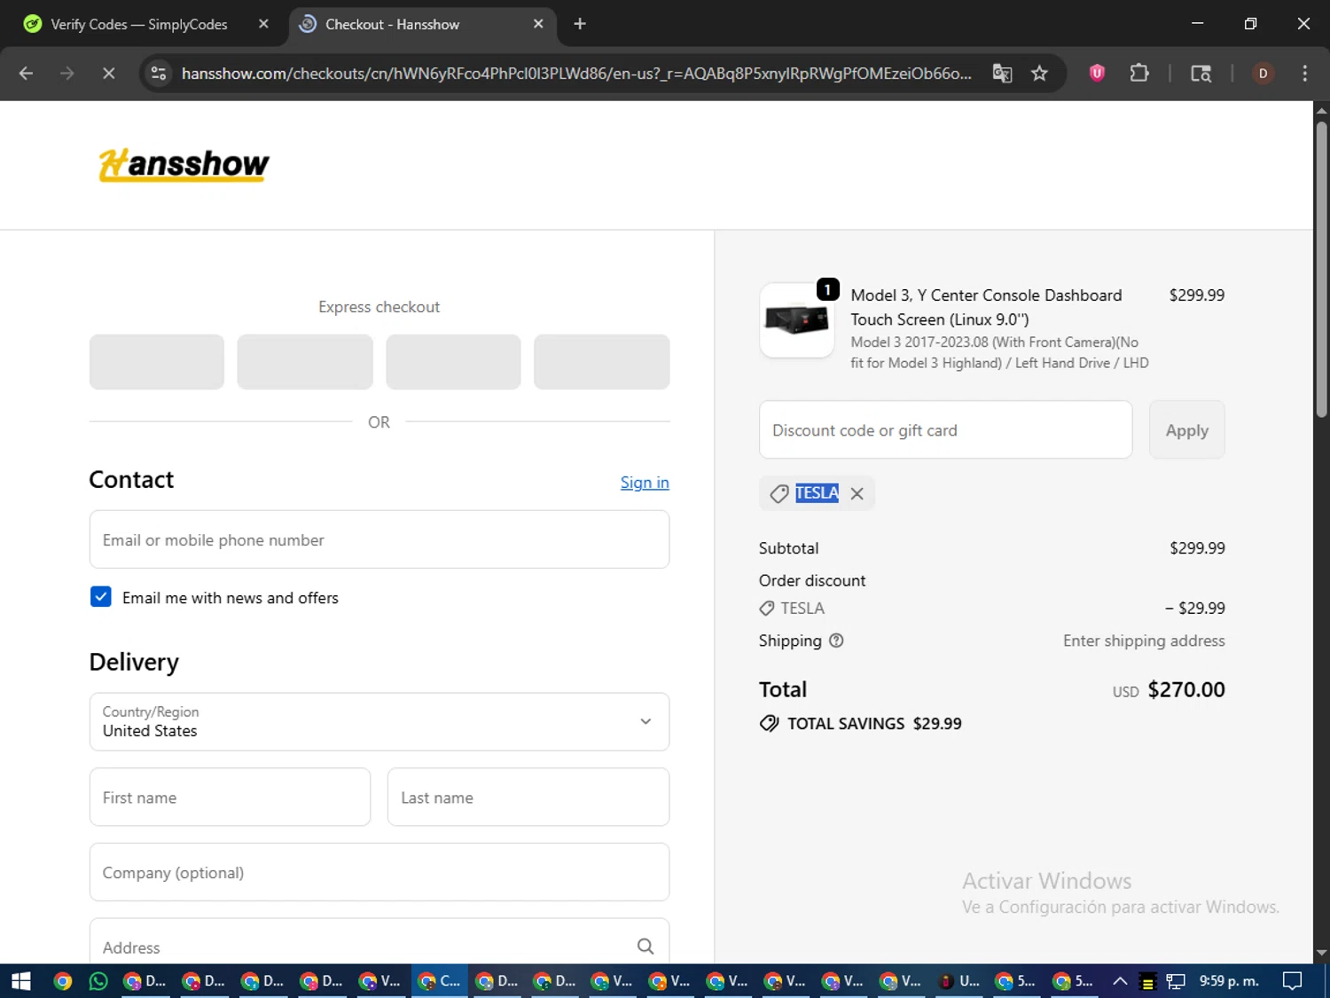Image resolution: width=1330 pixels, height=998 pixels.
Task: Close the Checkout Hansshow tab
Action: point(538,24)
